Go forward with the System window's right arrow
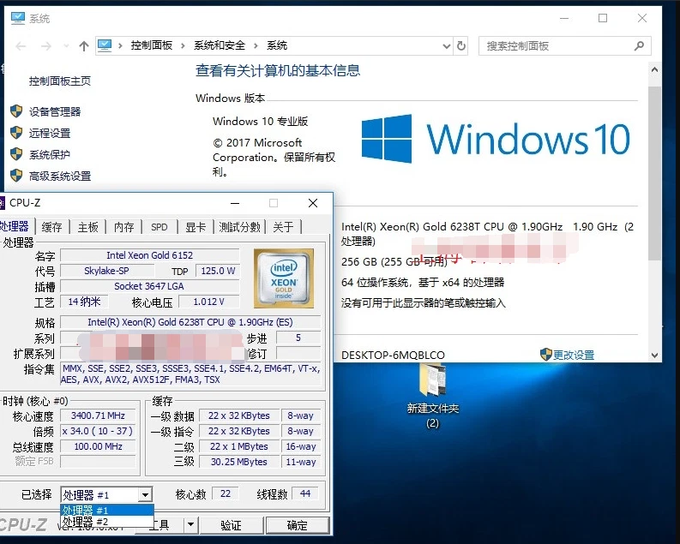This screenshot has width=680, height=544. pyautogui.click(x=46, y=46)
